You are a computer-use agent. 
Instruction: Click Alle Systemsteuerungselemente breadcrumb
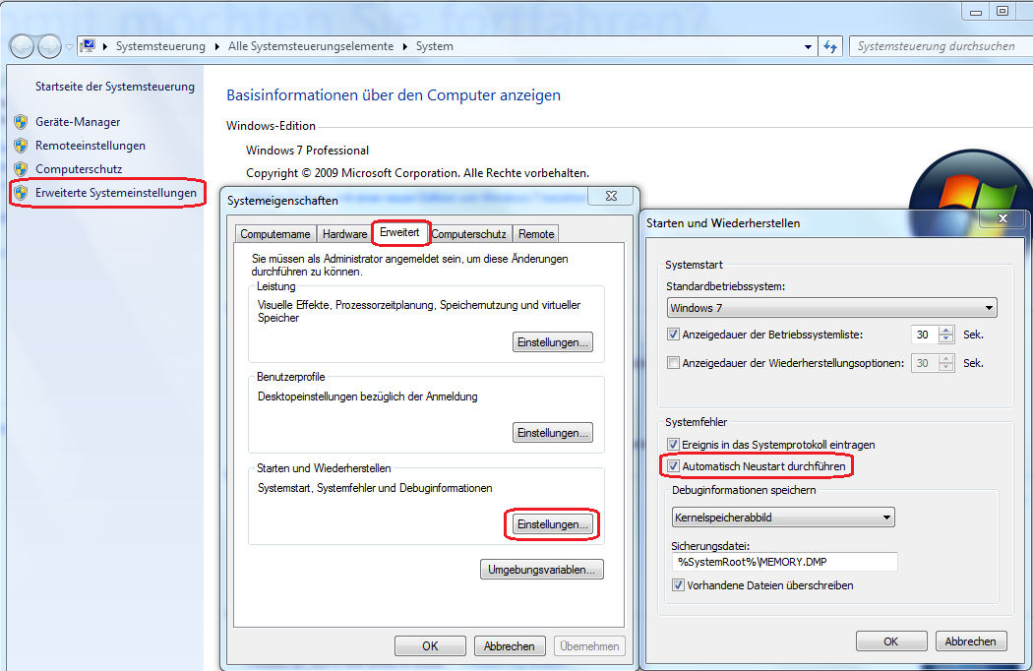click(311, 47)
